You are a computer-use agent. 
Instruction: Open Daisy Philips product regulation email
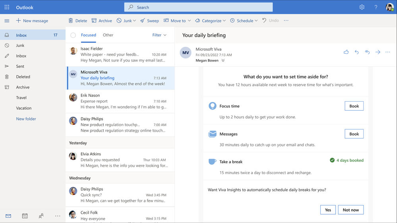(120, 125)
